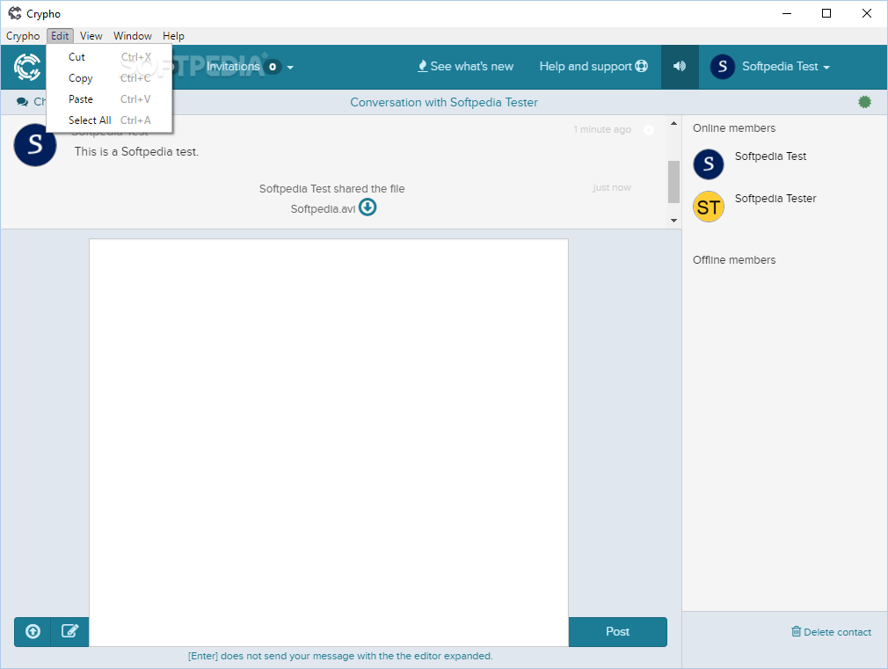Click the message options gear icon

(x=649, y=130)
